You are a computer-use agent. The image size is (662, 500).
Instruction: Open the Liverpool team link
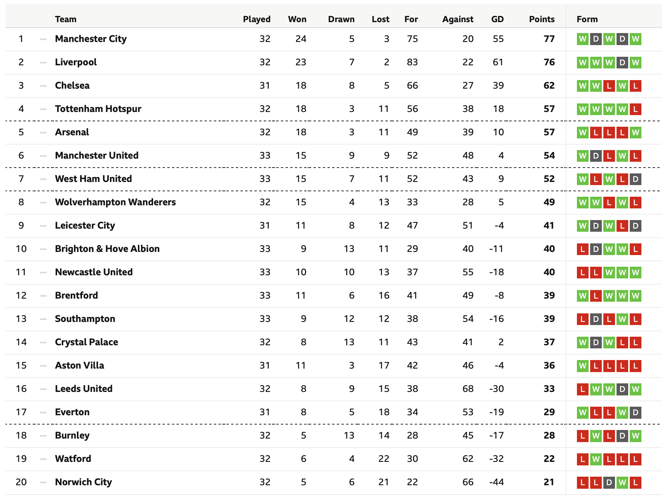76,62
